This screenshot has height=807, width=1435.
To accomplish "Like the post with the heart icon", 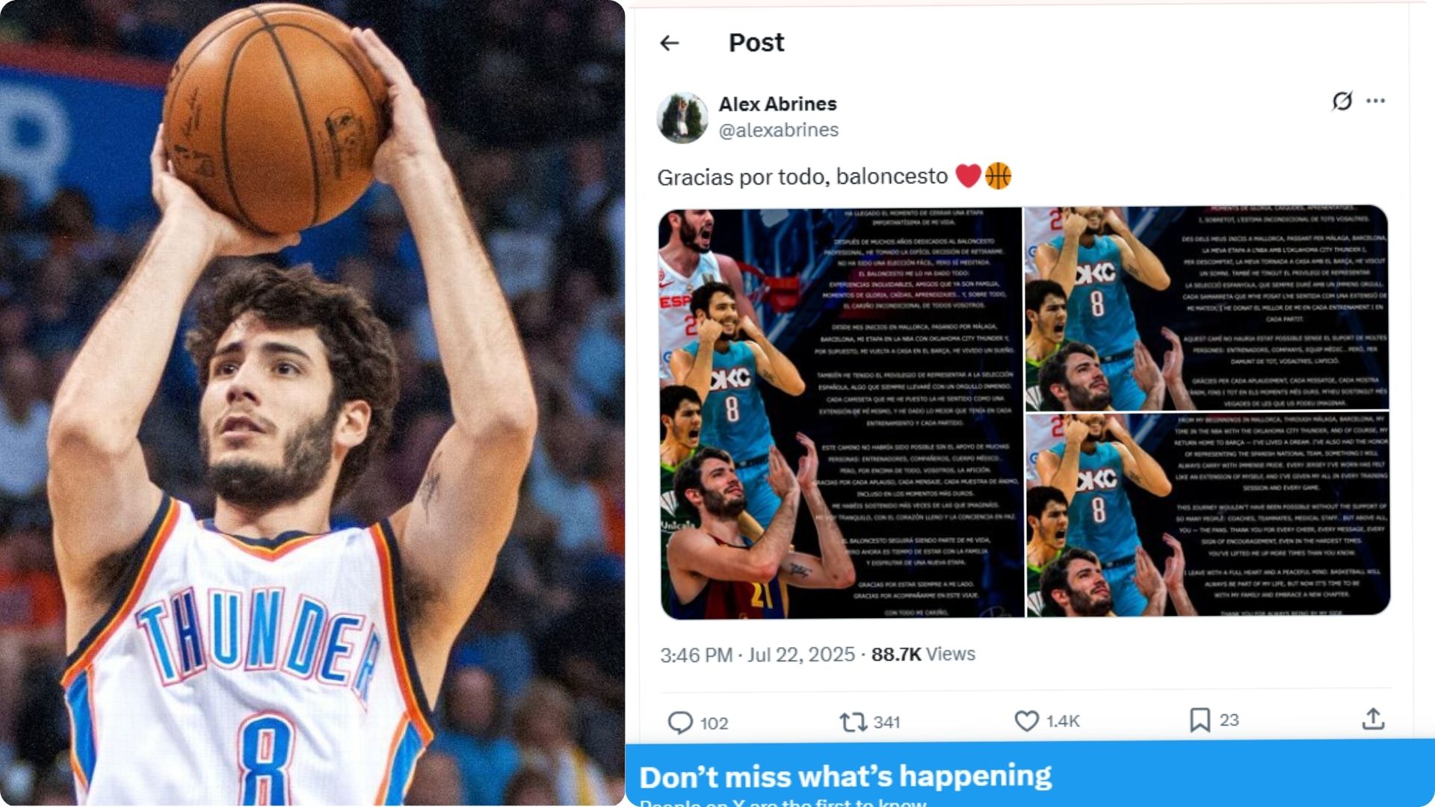I will tap(1027, 721).
